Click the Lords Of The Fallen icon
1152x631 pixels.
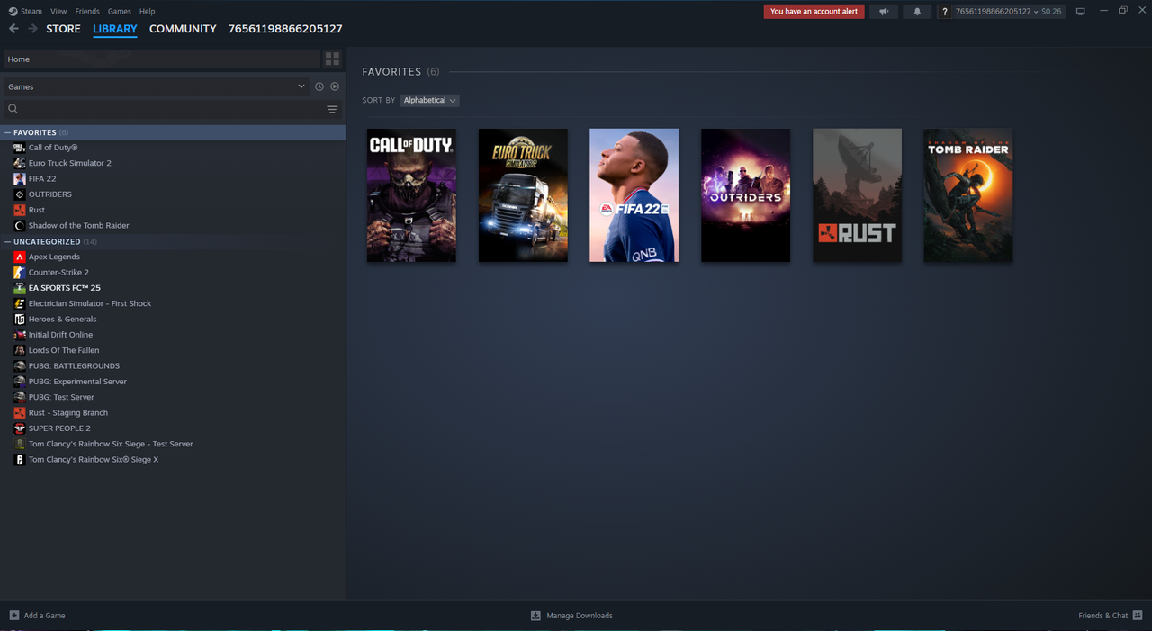pos(20,350)
